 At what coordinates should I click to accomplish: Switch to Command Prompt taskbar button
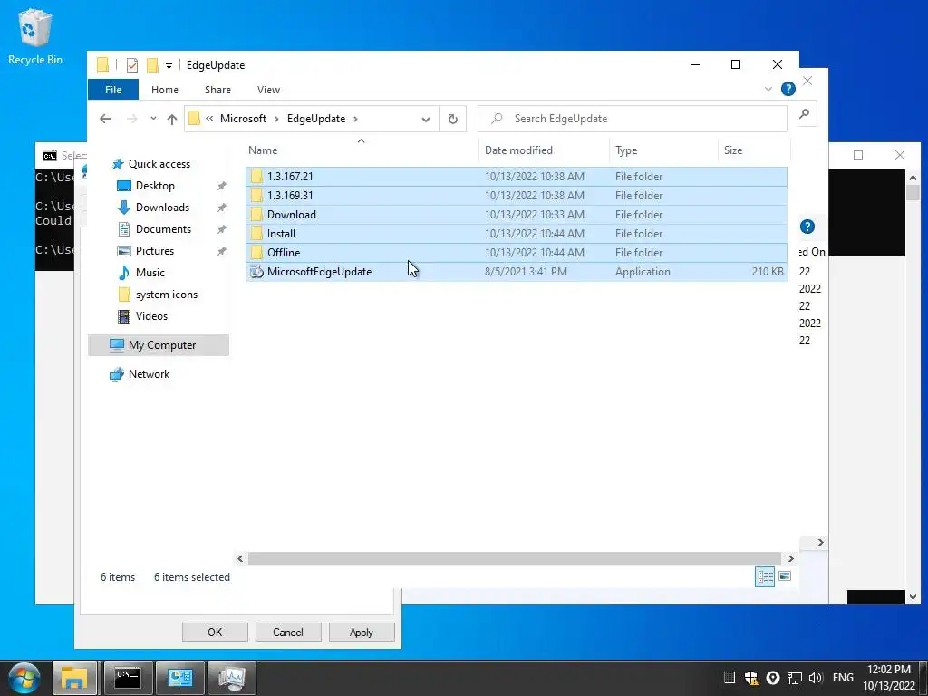pos(128,678)
